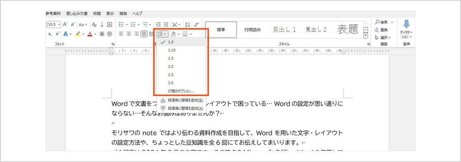Screen dimensions: 461x162
Task: Click the borders grid icon
Action: coord(185,34)
